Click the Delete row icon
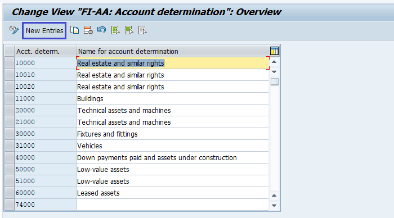This screenshot has height=218, width=394. [88, 30]
